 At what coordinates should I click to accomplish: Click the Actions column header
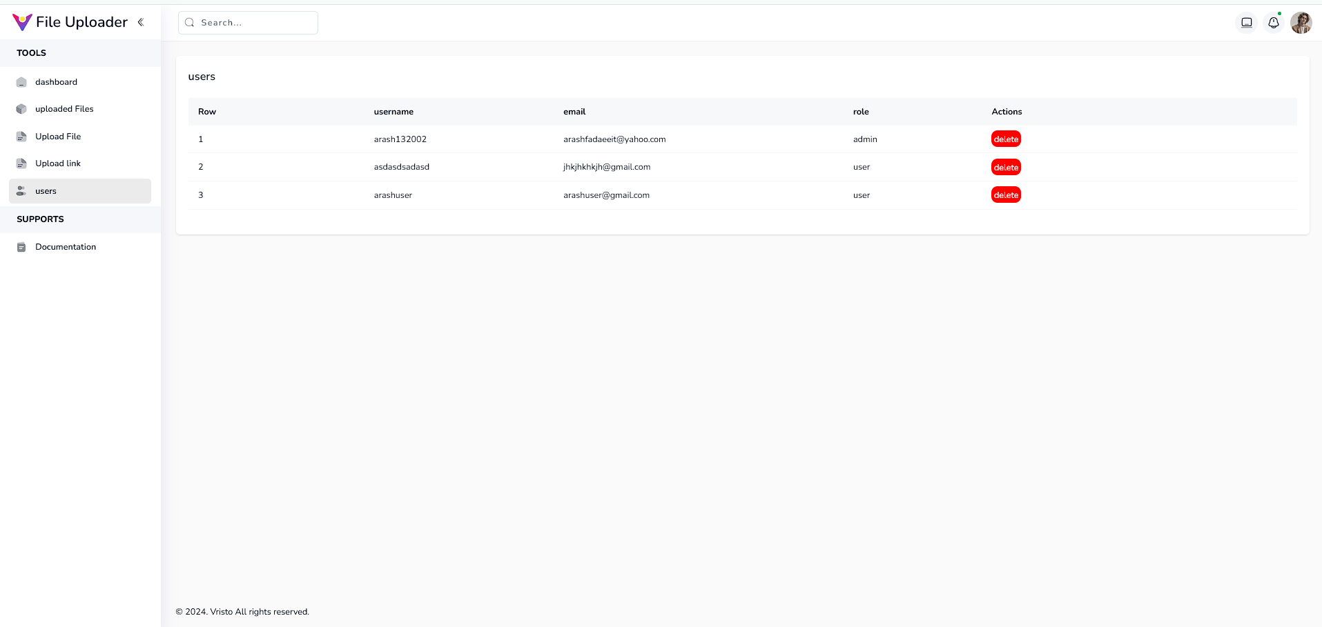coord(1007,112)
